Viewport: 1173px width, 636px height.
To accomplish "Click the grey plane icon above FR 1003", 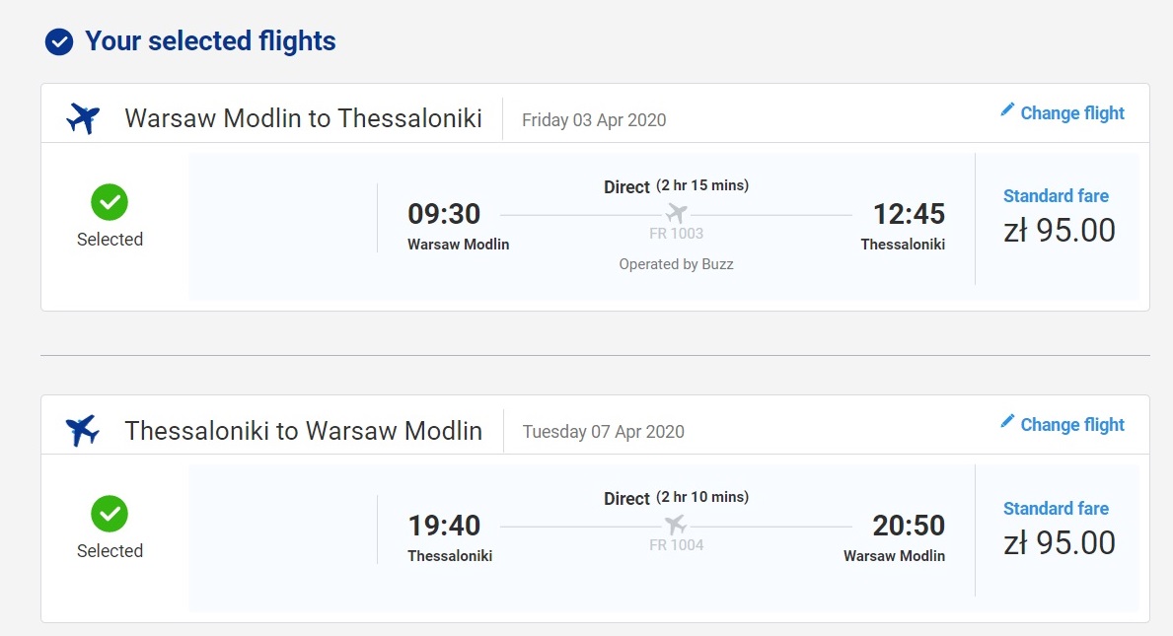I will point(676,213).
